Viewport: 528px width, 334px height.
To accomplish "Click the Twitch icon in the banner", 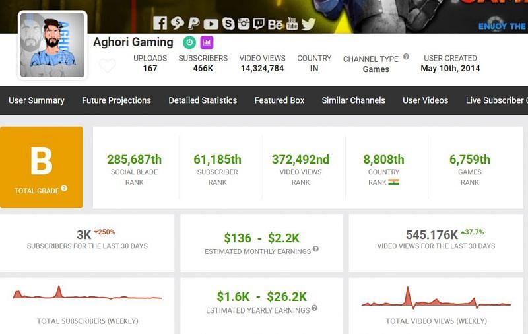I will (259, 24).
